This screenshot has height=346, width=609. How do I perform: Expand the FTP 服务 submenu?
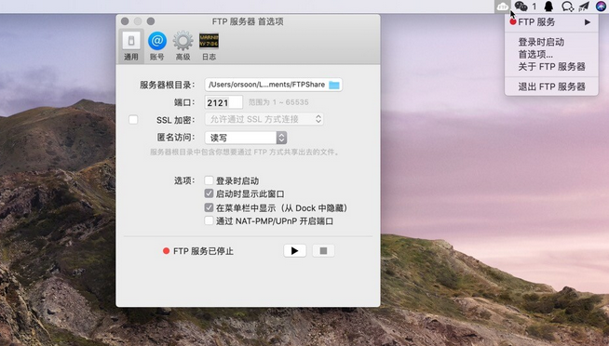pyautogui.click(x=551, y=22)
